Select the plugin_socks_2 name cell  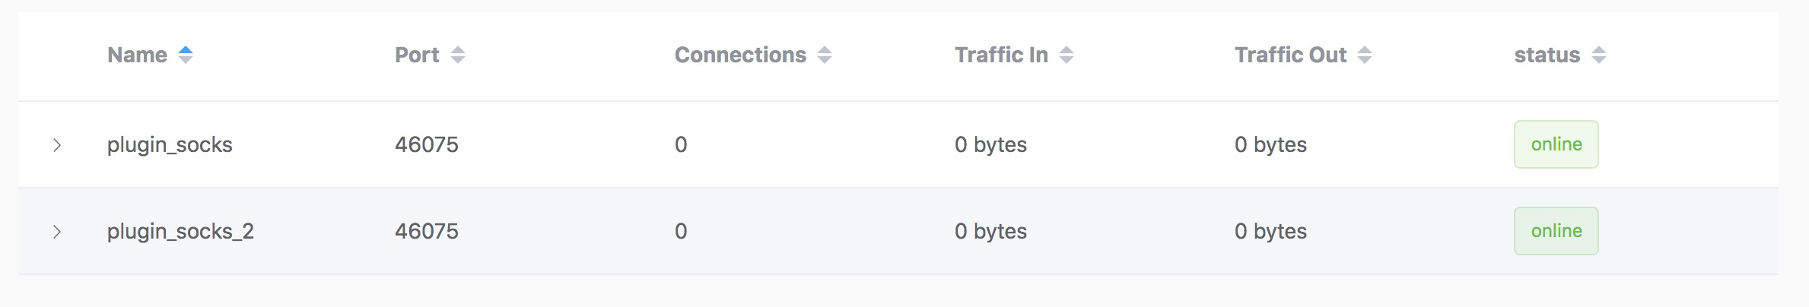click(180, 231)
